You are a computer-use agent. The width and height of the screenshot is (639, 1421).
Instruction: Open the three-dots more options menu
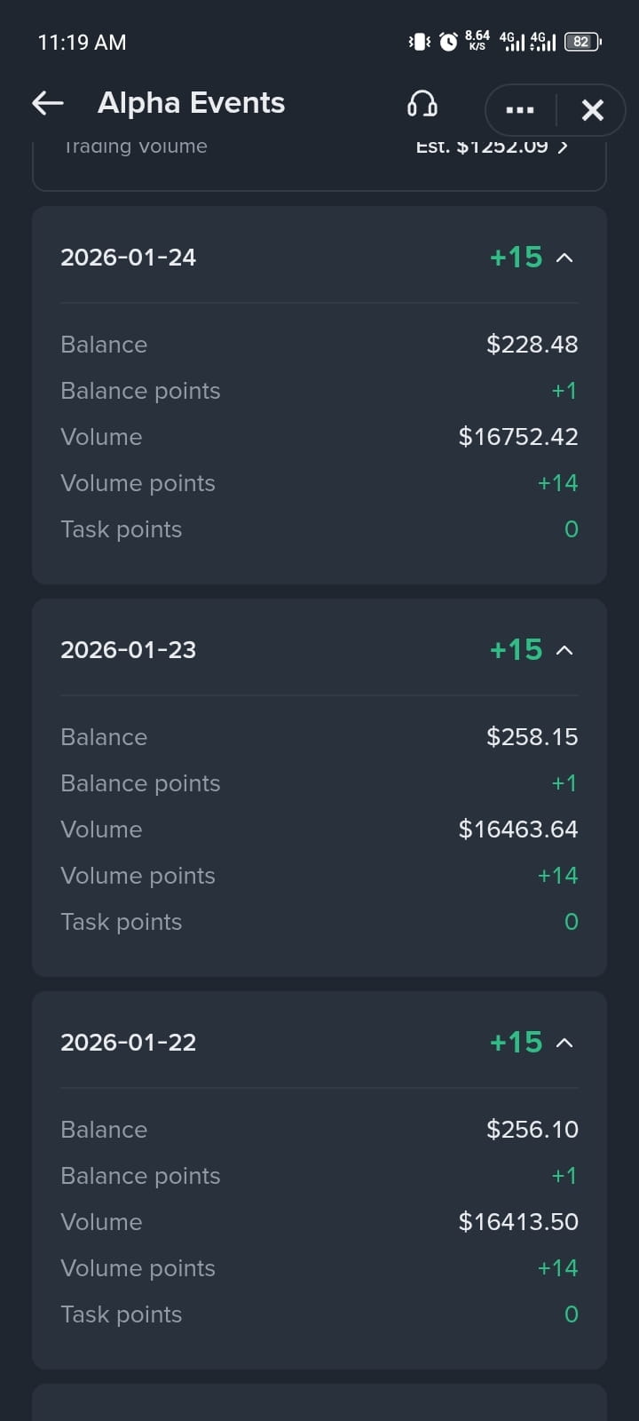pos(519,110)
